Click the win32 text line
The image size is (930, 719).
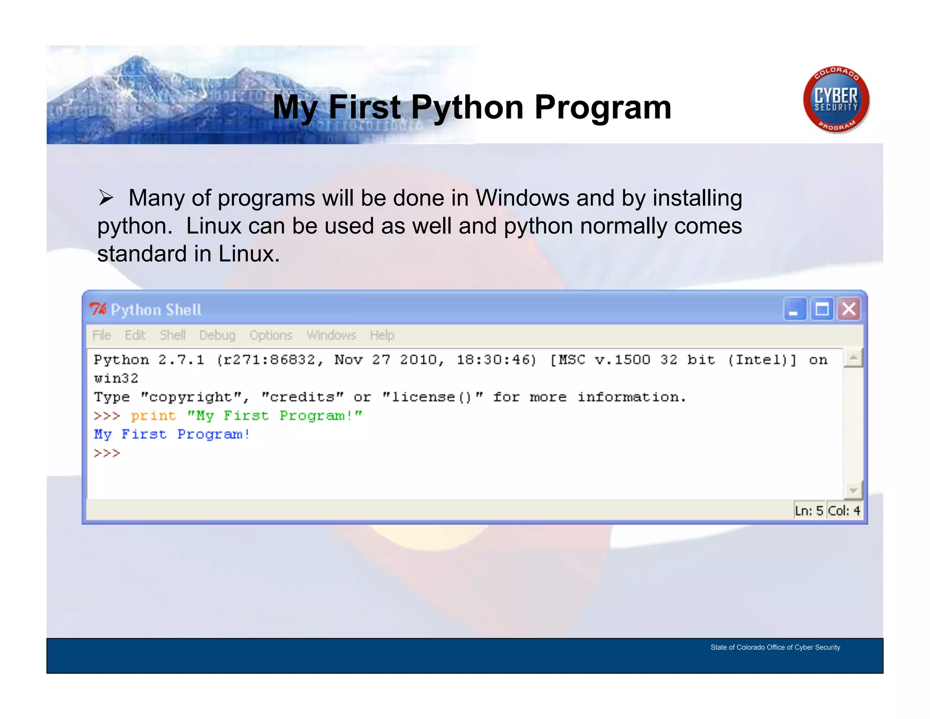116,378
